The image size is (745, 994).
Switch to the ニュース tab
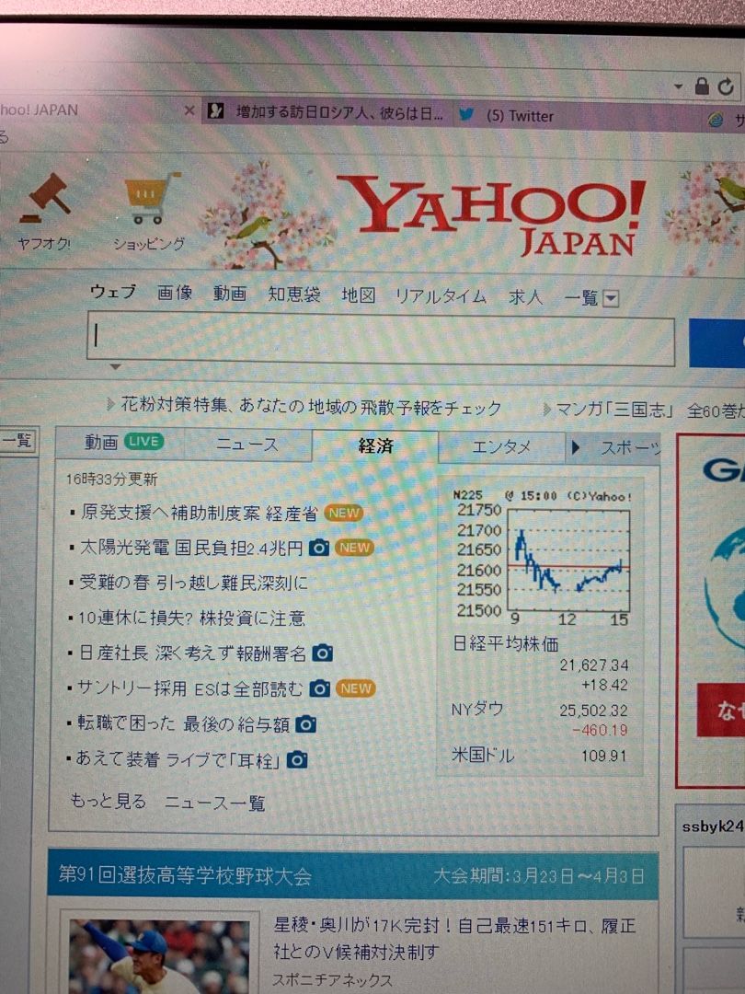[x=247, y=444]
